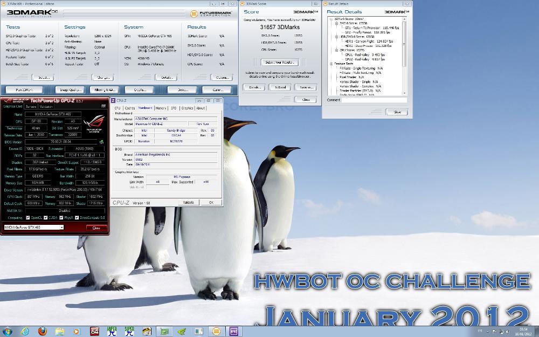Click Details button in 3DMark Score window

254,87
